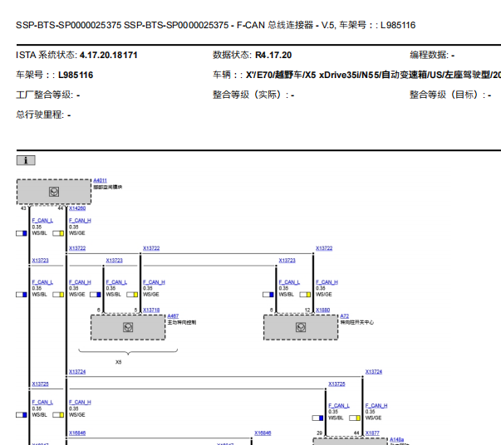Image resolution: width=501 pixels, height=445 pixels.
Task: Click the vehicle description "X'/E70/越野车/X5 xDrive35i"
Action: pyautogui.click(x=312, y=75)
